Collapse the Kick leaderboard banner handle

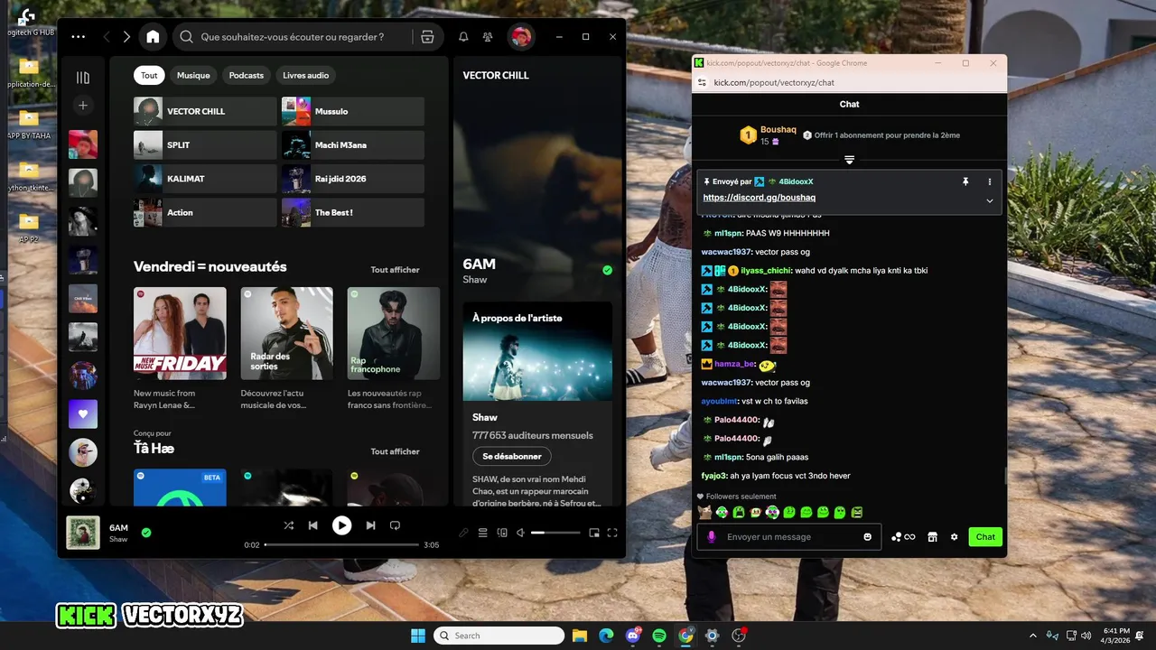tap(849, 160)
